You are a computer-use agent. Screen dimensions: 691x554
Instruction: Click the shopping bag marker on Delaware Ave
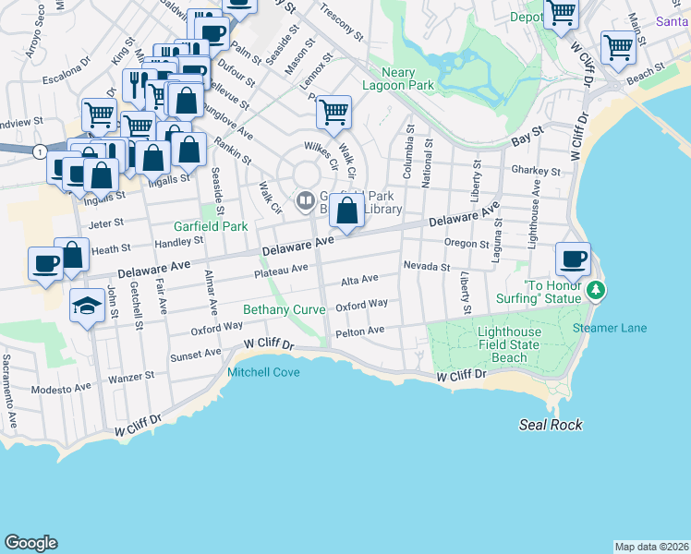coord(346,212)
